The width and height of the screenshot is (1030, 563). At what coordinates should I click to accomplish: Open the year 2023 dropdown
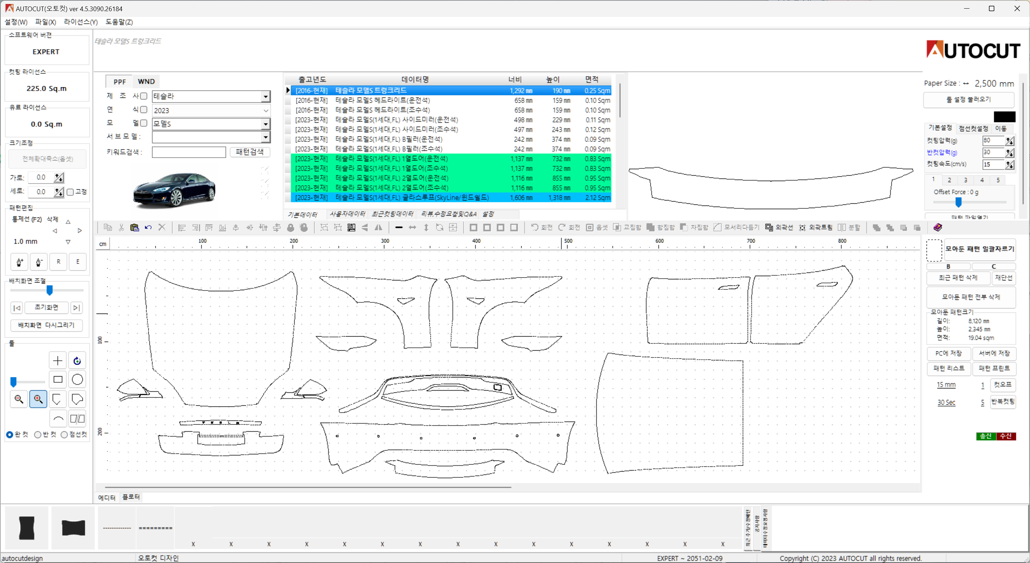266,111
